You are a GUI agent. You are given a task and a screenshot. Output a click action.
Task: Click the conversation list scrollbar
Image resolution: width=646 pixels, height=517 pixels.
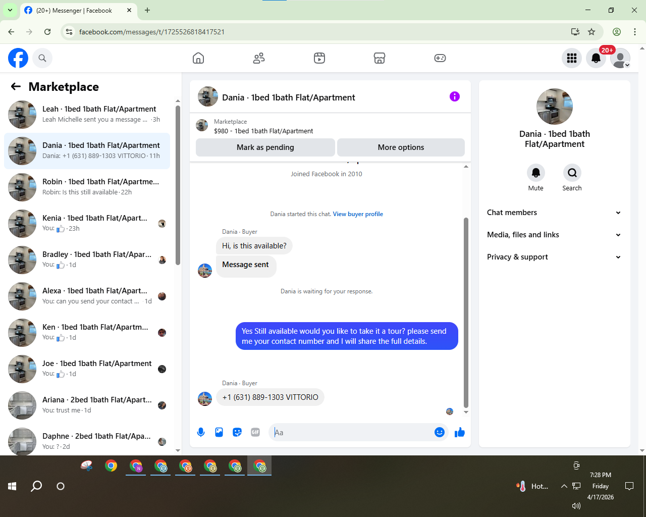point(178,185)
